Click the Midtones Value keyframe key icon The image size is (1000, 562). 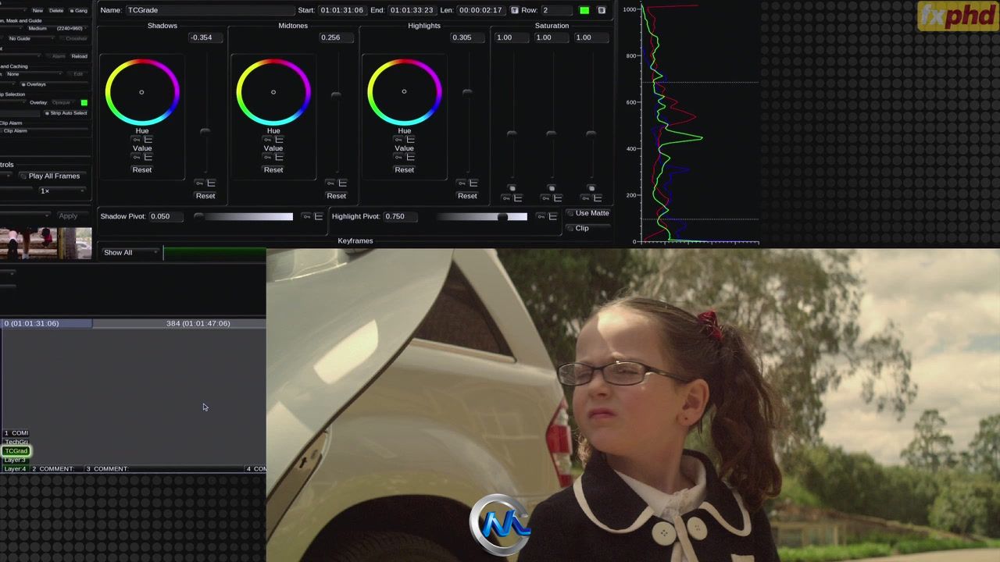267,157
